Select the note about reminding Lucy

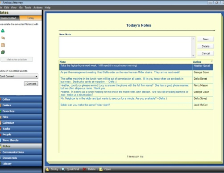[136, 87]
